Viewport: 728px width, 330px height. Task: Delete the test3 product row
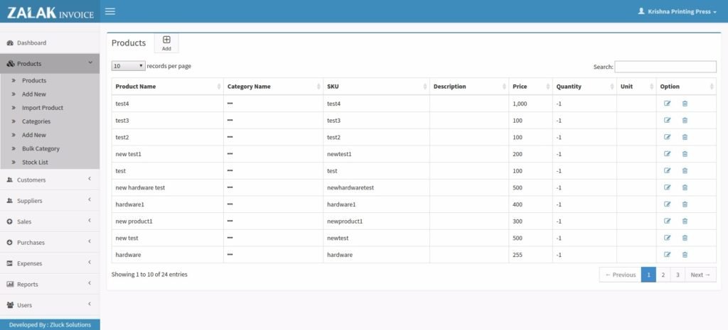point(685,121)
